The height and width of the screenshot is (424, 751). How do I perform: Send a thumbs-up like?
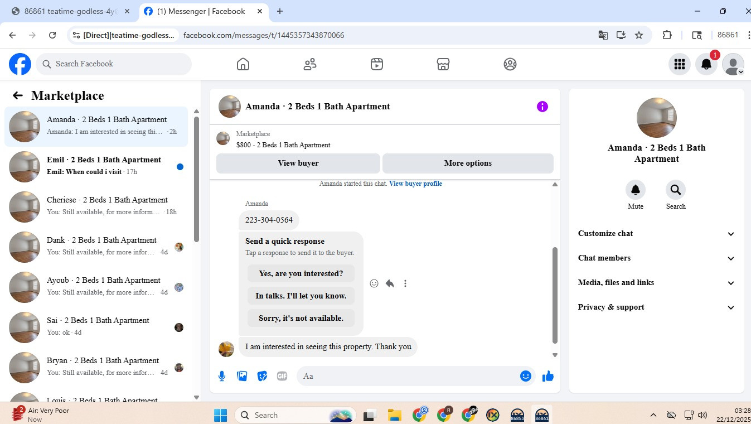(548, 376)
